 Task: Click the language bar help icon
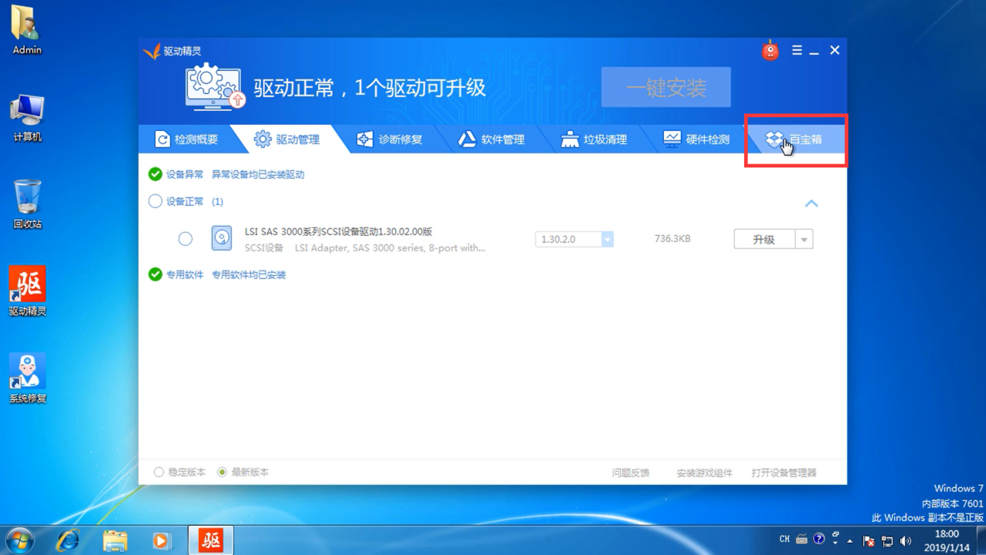(x=819, y=540)
